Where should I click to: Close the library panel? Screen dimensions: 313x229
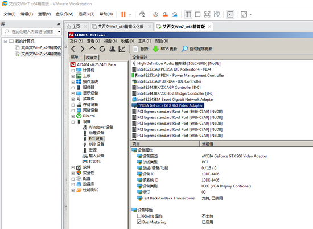[59, 24]
